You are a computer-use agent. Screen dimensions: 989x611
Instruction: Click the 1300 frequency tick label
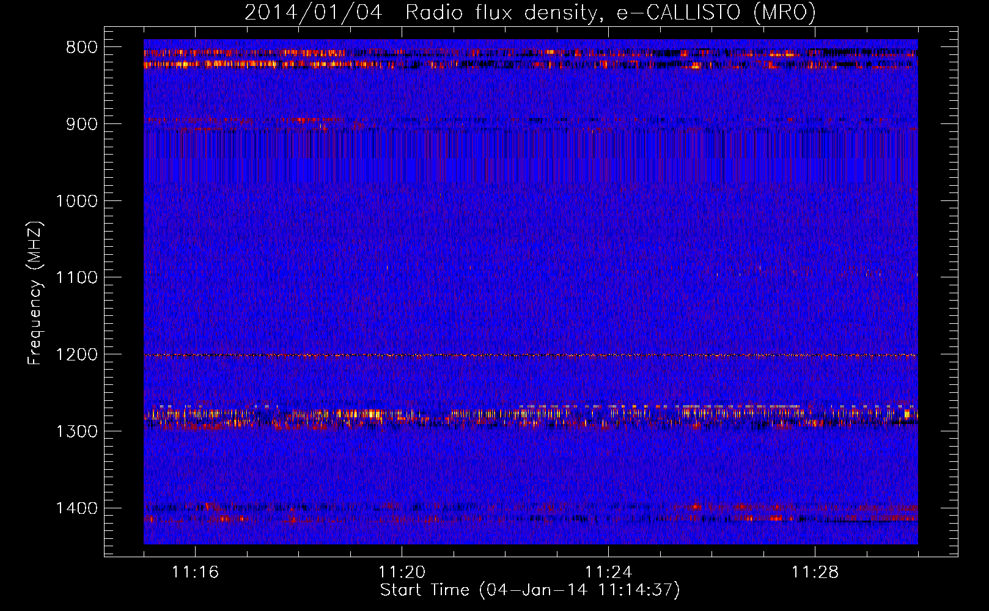pos(76,431)
